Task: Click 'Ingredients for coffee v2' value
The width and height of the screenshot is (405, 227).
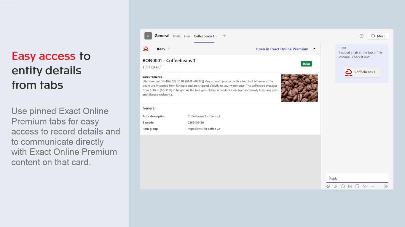Action: [204, 129]
